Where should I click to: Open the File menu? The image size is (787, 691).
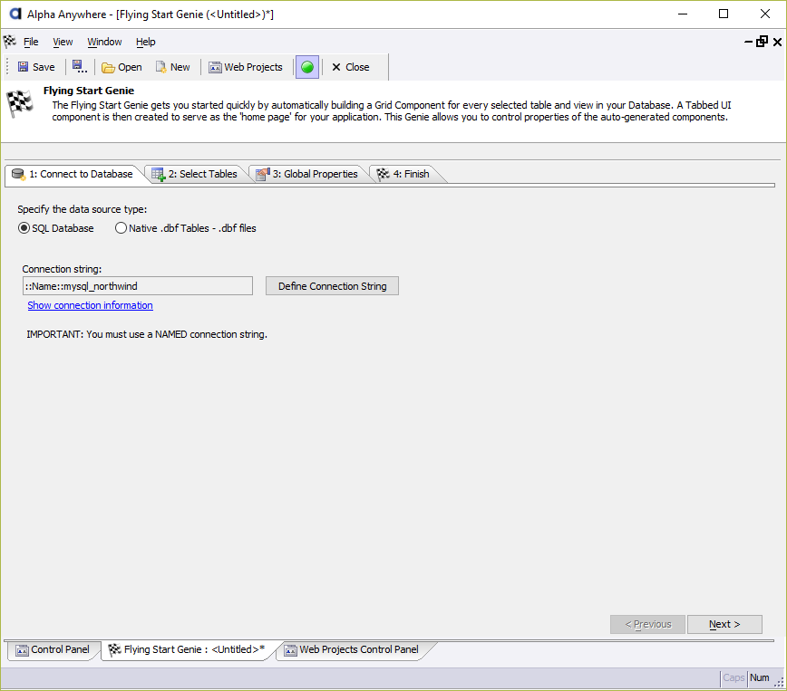[x=31, y=42]
